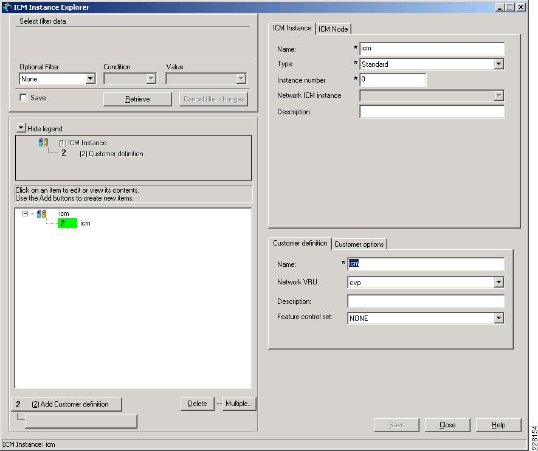This screenshot has height=451, width=538.
Task: Click the Multiple... button
Action: pos(239,404)
